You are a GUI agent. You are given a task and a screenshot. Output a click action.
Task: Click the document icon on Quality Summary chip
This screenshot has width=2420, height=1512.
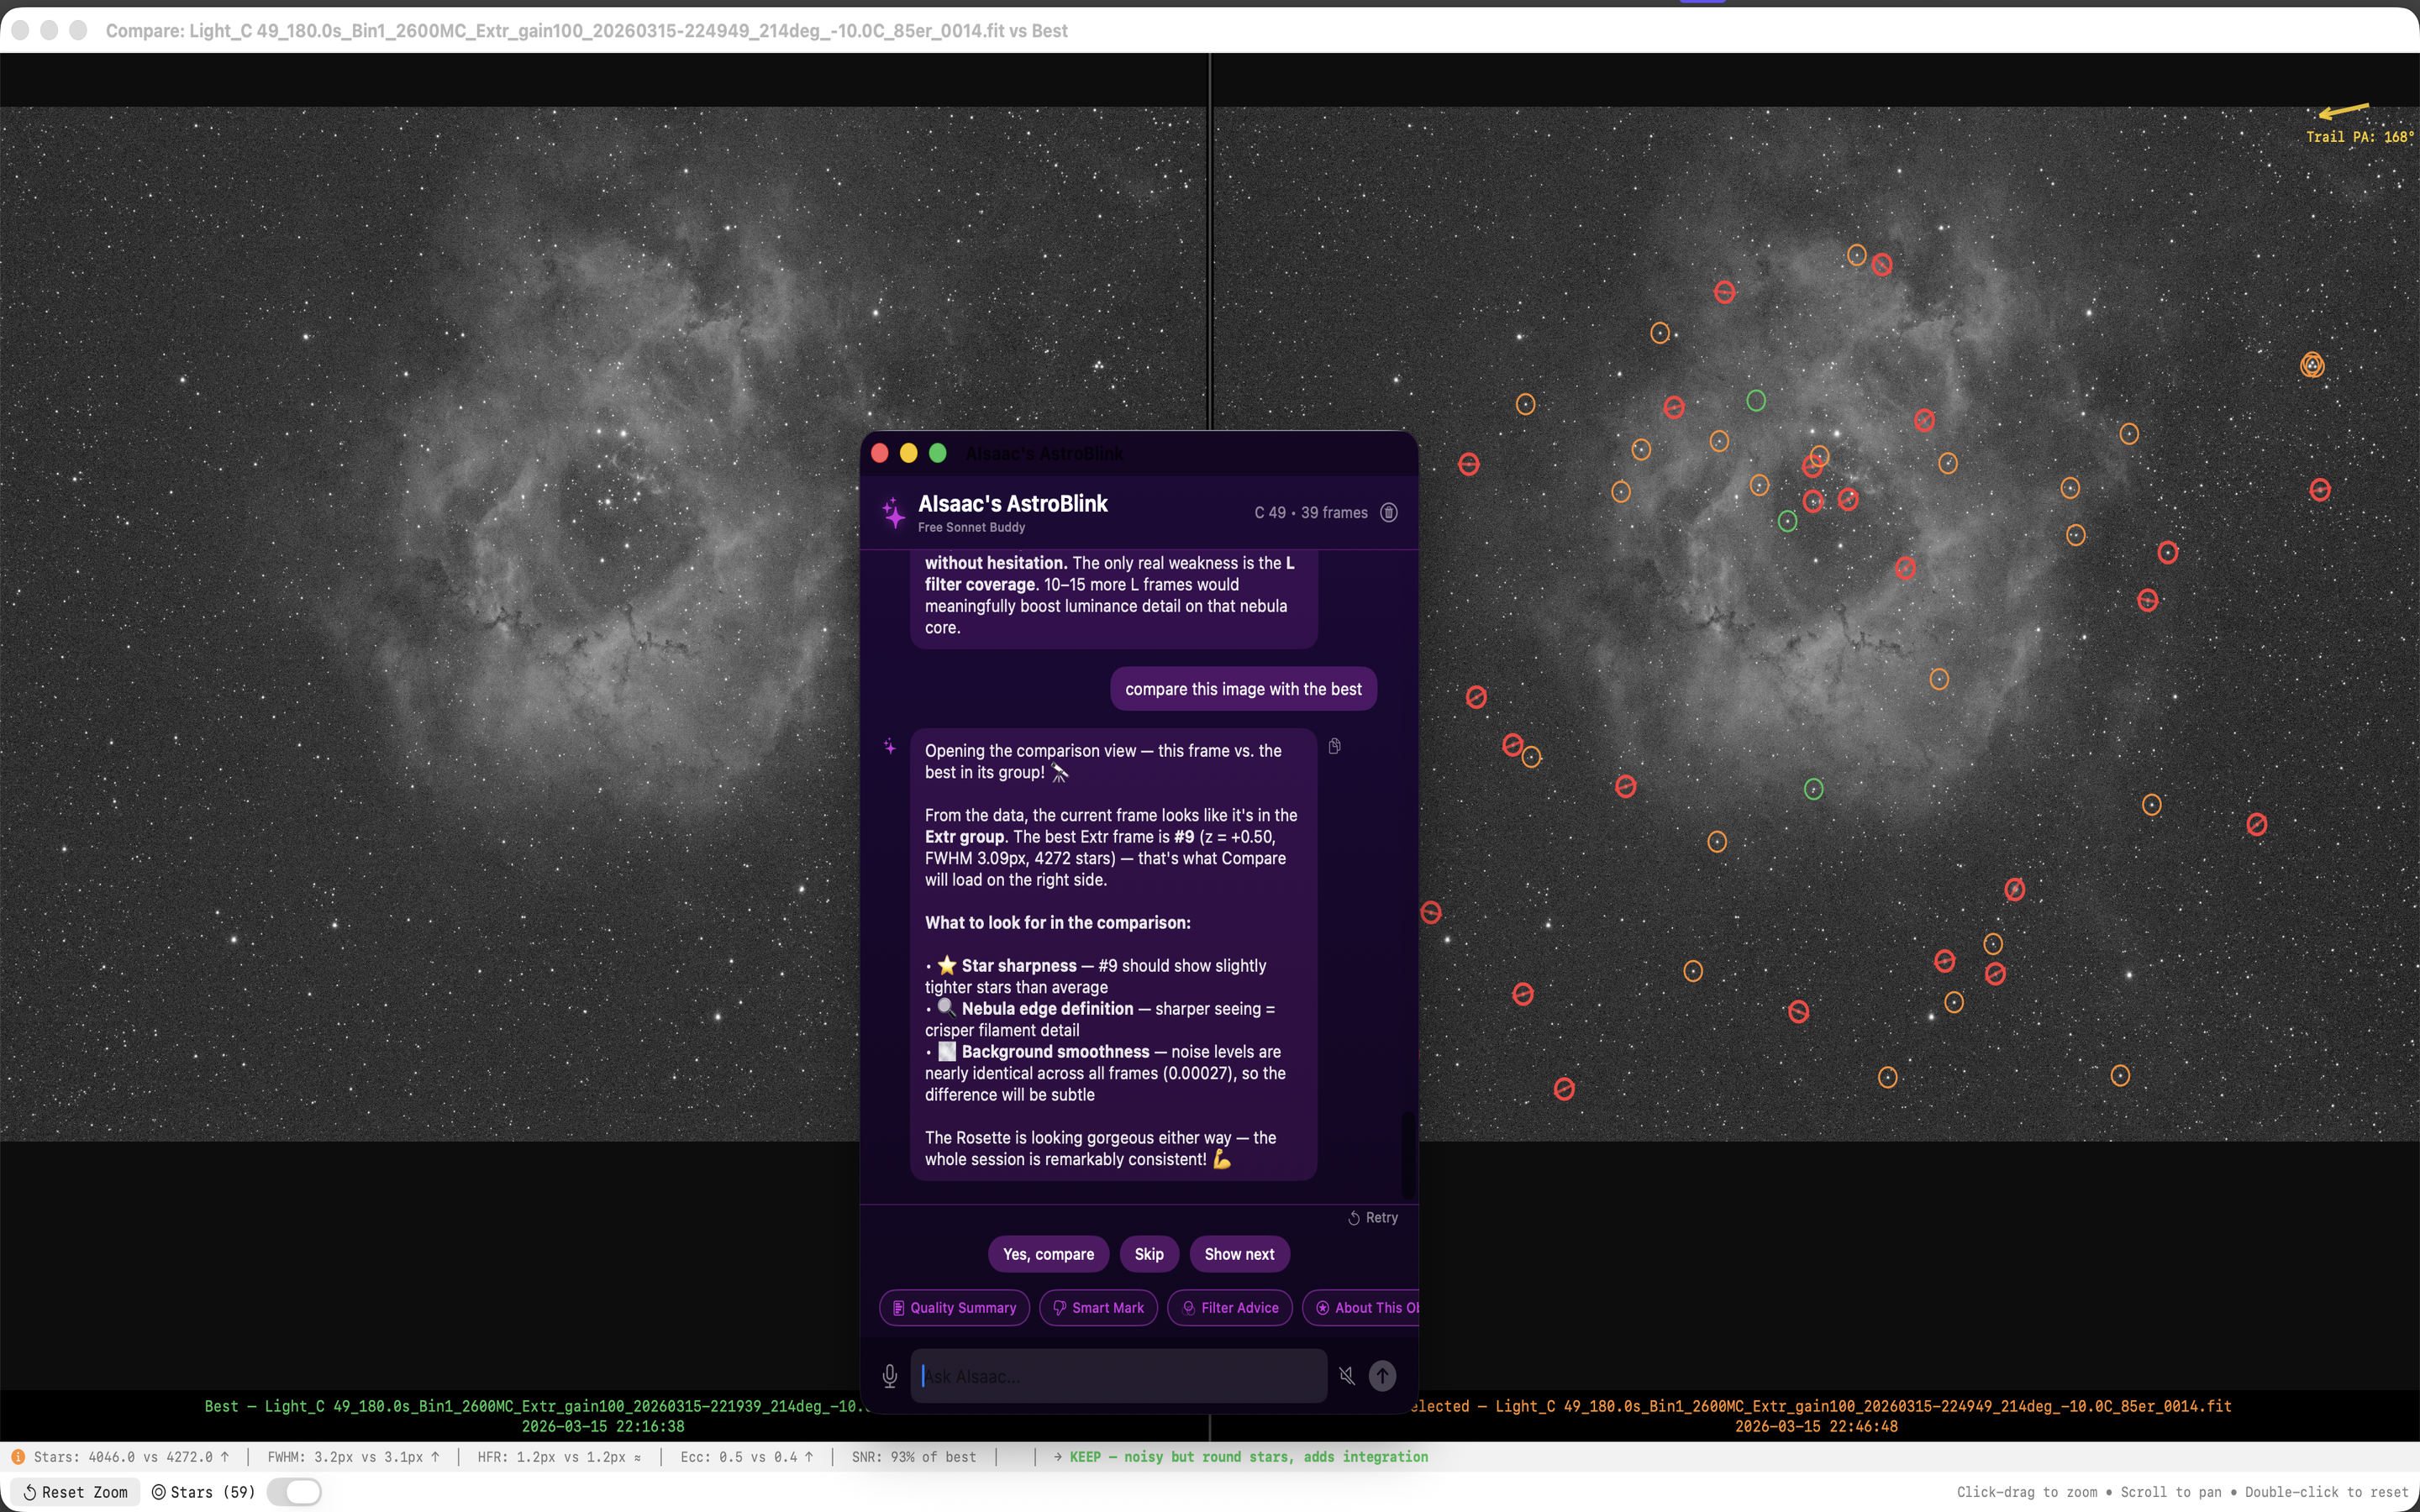(899, 1307)
